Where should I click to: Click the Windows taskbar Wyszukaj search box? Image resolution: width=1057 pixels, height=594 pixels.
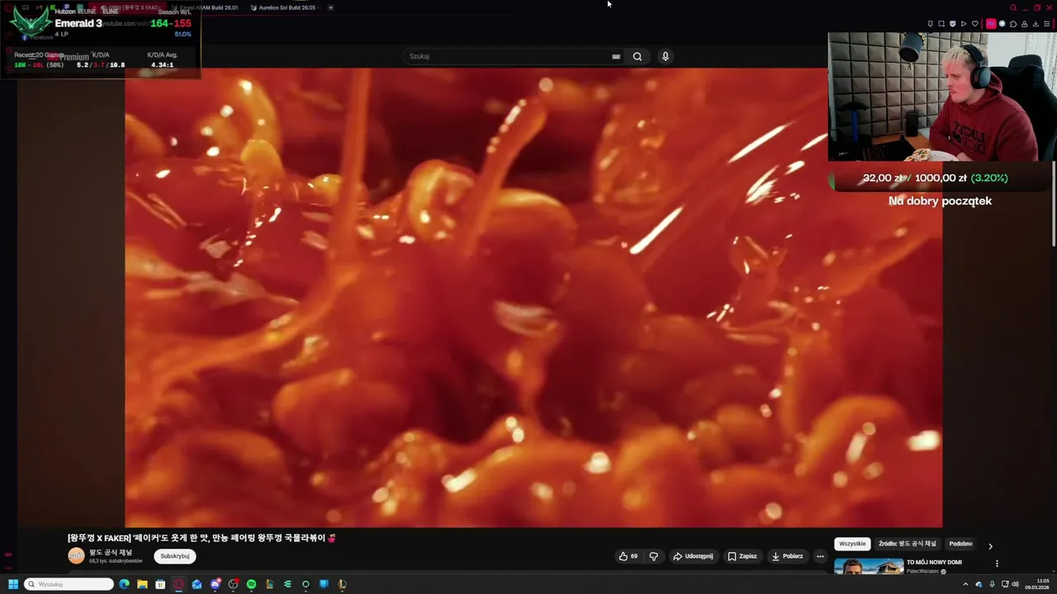[x=69, y=584]
